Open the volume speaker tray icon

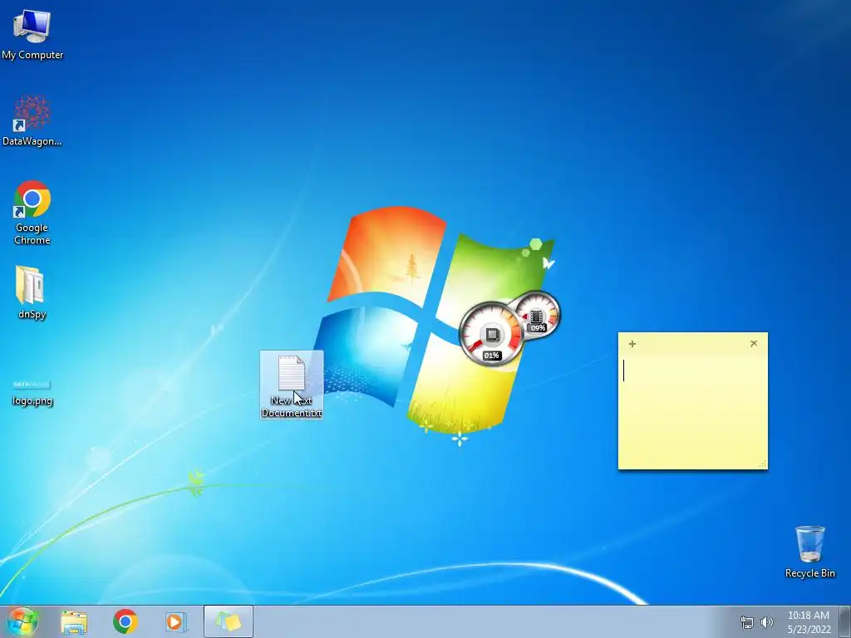pyautogui.click(x=767, y=622)
